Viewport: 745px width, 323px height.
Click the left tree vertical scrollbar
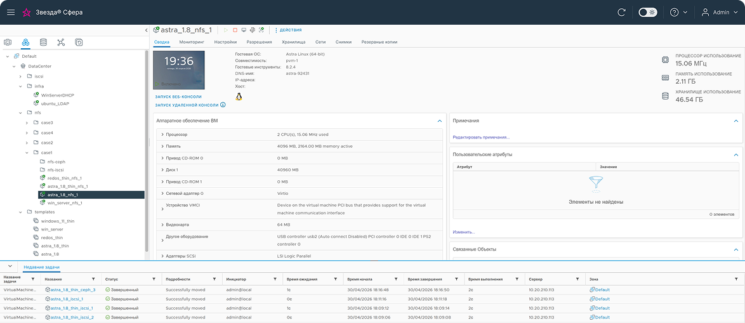tap(147, 152)
